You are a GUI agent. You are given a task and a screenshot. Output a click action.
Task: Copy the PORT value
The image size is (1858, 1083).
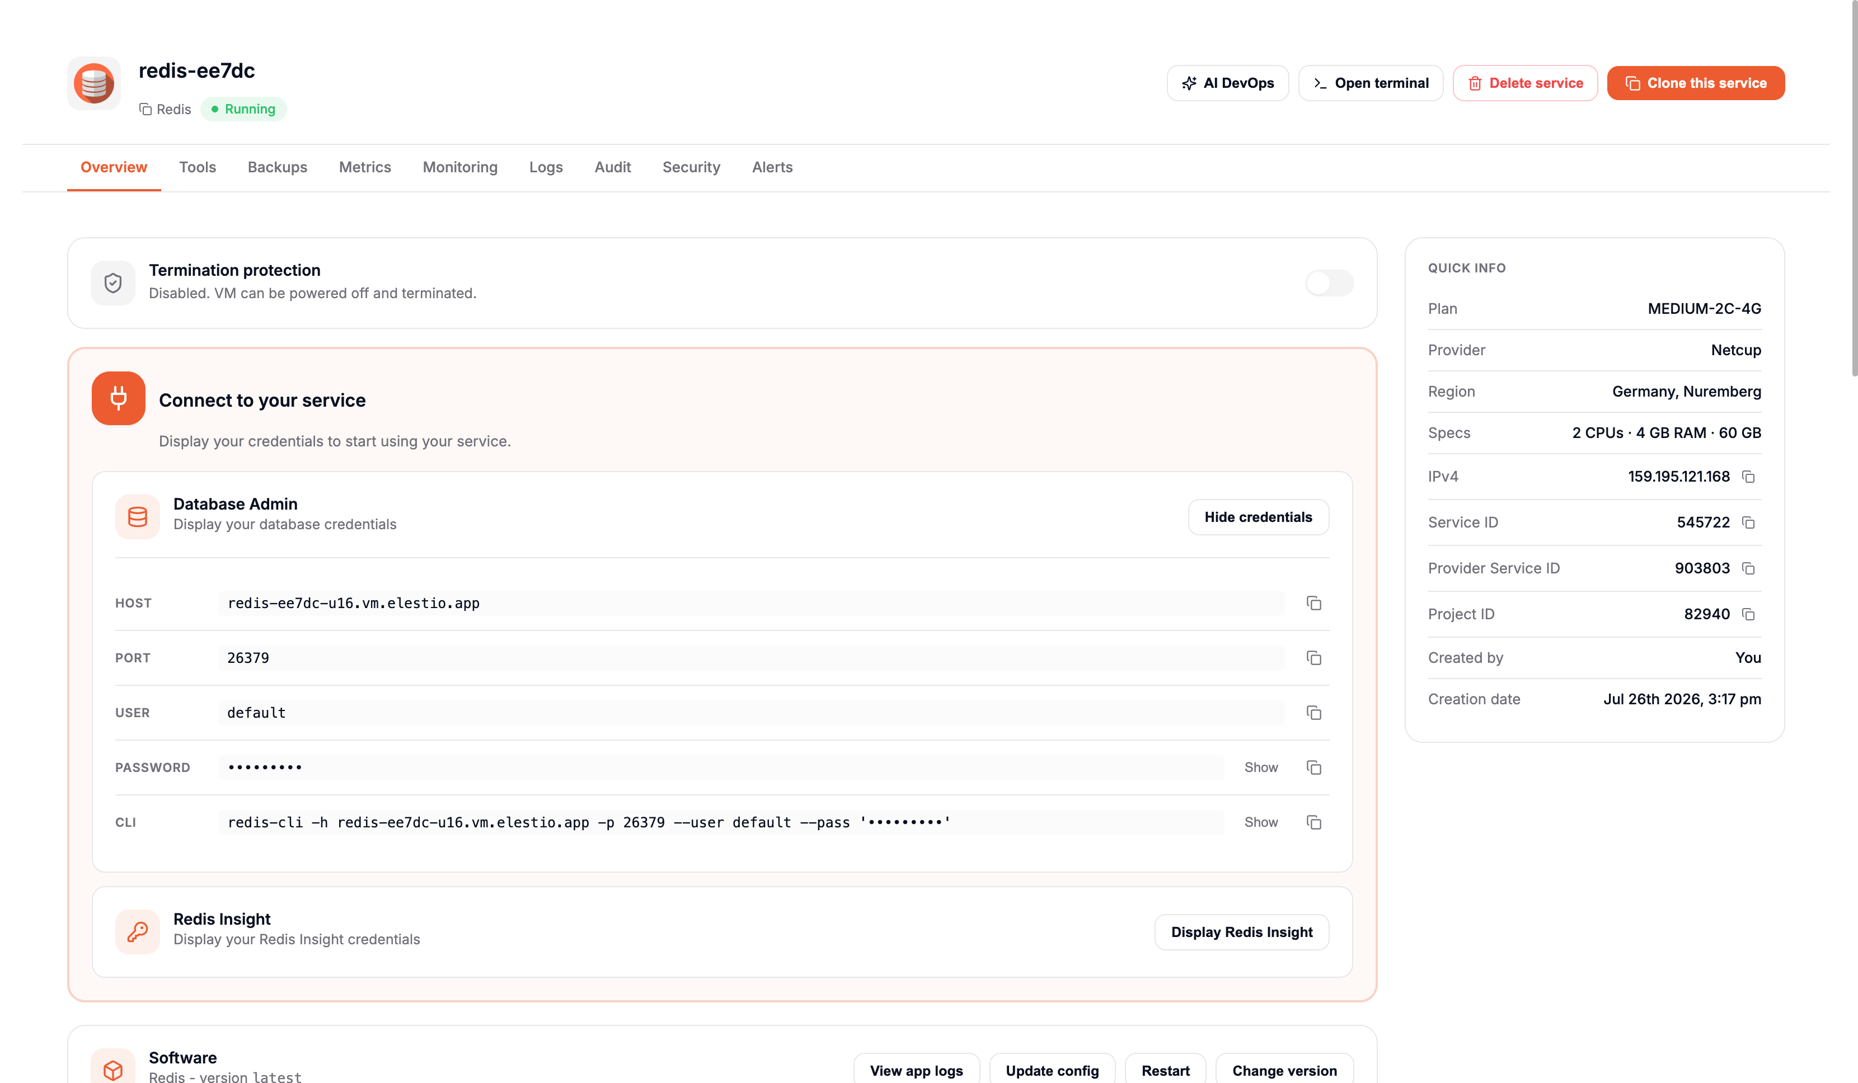pos(1313,658)
